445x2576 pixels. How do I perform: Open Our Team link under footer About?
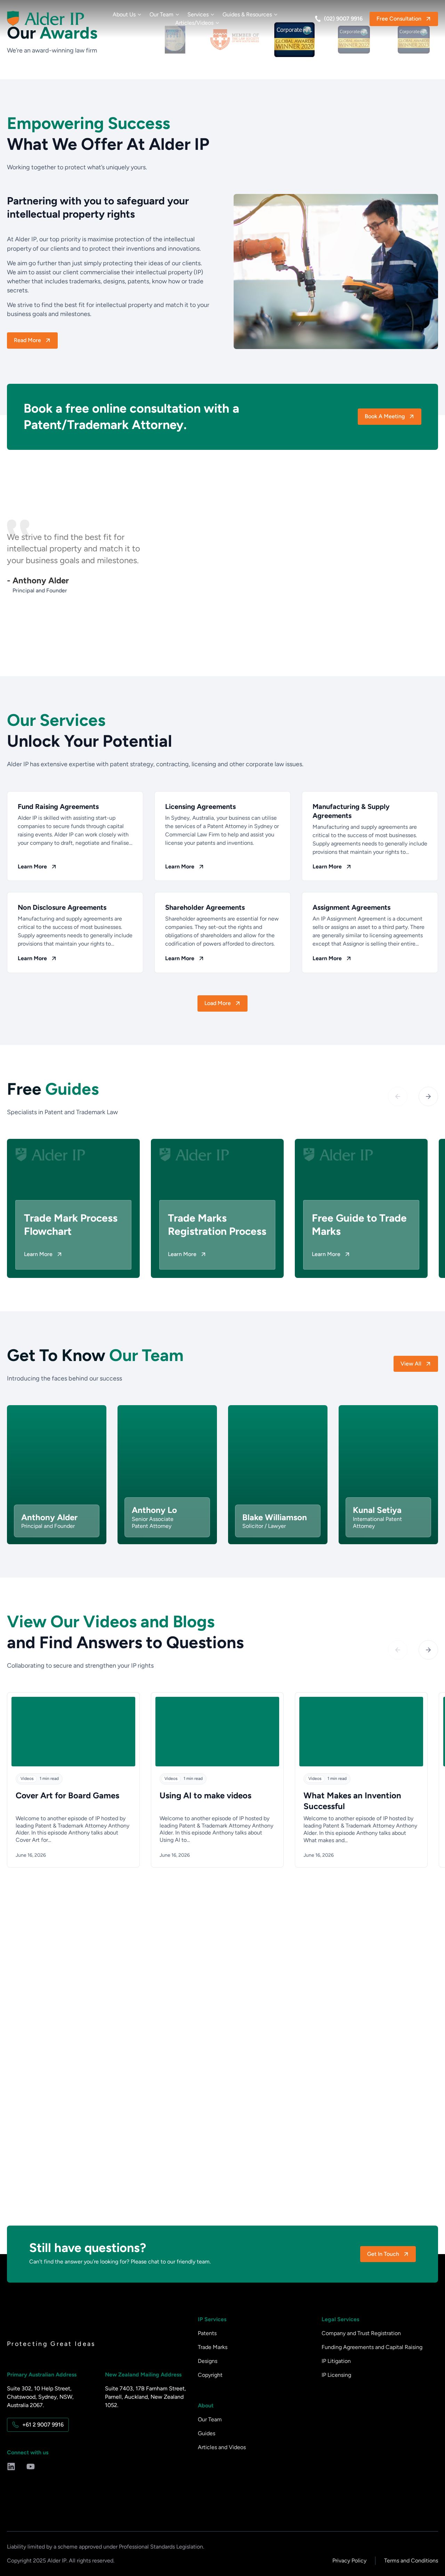point(210,2419)
